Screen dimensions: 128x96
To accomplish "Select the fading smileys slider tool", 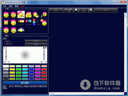I will (21, 22).
